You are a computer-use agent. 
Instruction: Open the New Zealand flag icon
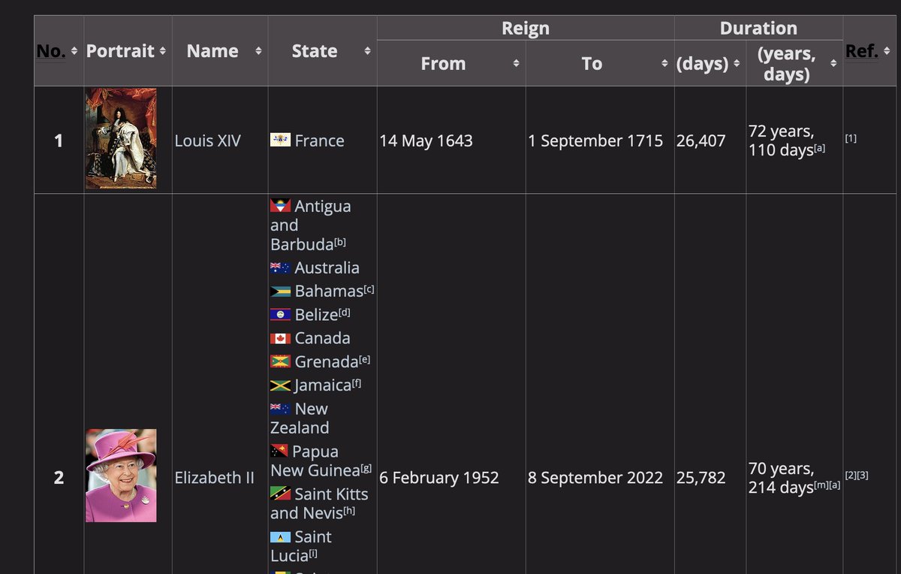coord(280,409)
